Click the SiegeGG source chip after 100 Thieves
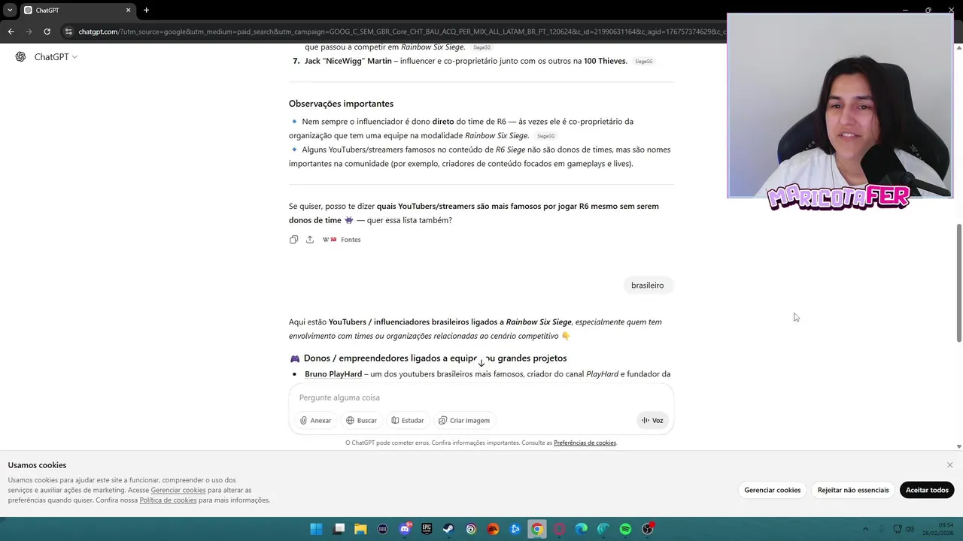963x541 pixels. (x=644, y=62)
